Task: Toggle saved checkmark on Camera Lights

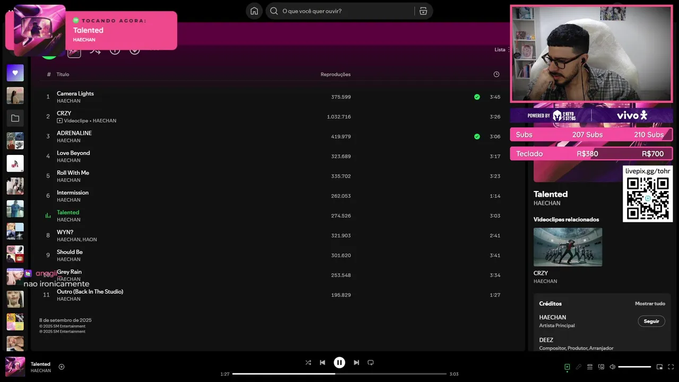Action: pyautogui.click(x=477, y=97)
